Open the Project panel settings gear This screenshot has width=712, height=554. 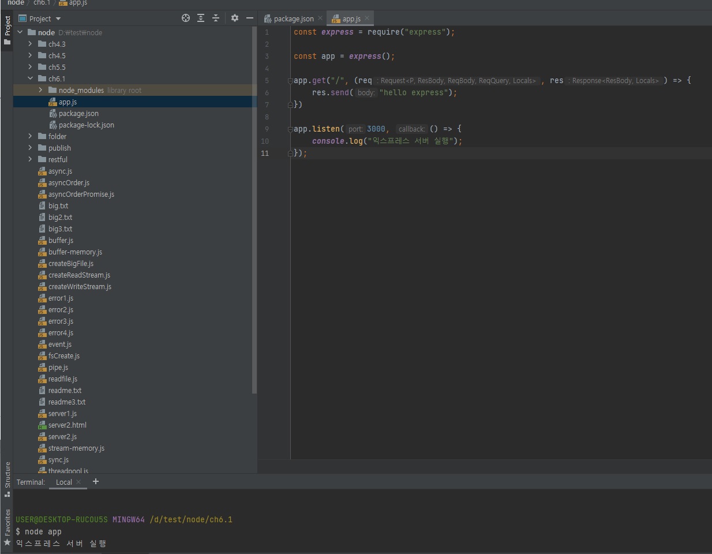point(235,18)
